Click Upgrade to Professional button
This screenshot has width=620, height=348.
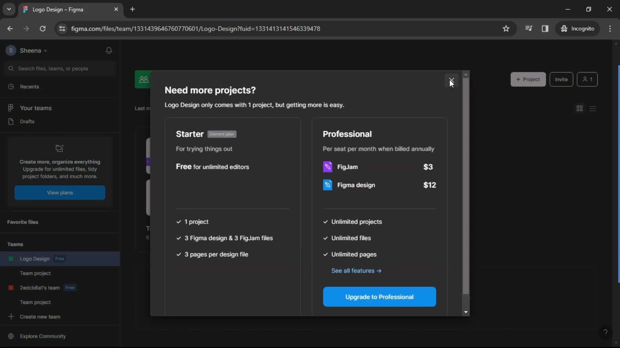point(379,297)
